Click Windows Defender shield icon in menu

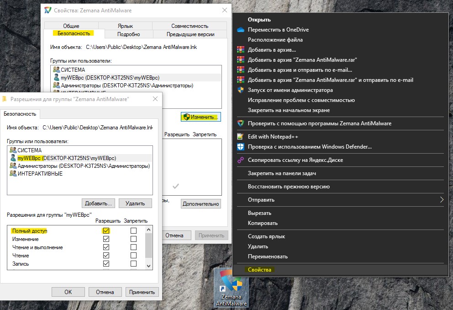241,147
